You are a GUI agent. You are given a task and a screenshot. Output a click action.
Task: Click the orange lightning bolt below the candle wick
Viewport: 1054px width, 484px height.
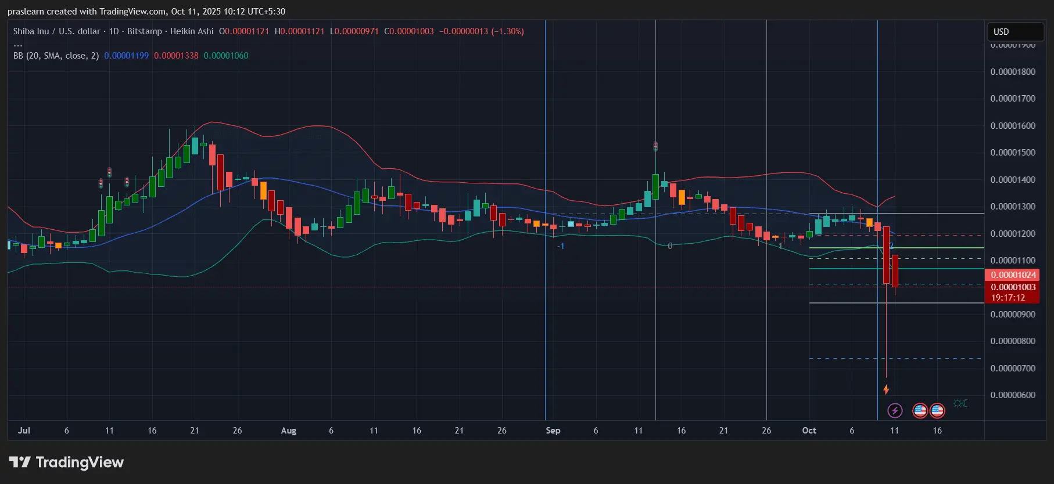pyautogui.click(x=886, y=389)
